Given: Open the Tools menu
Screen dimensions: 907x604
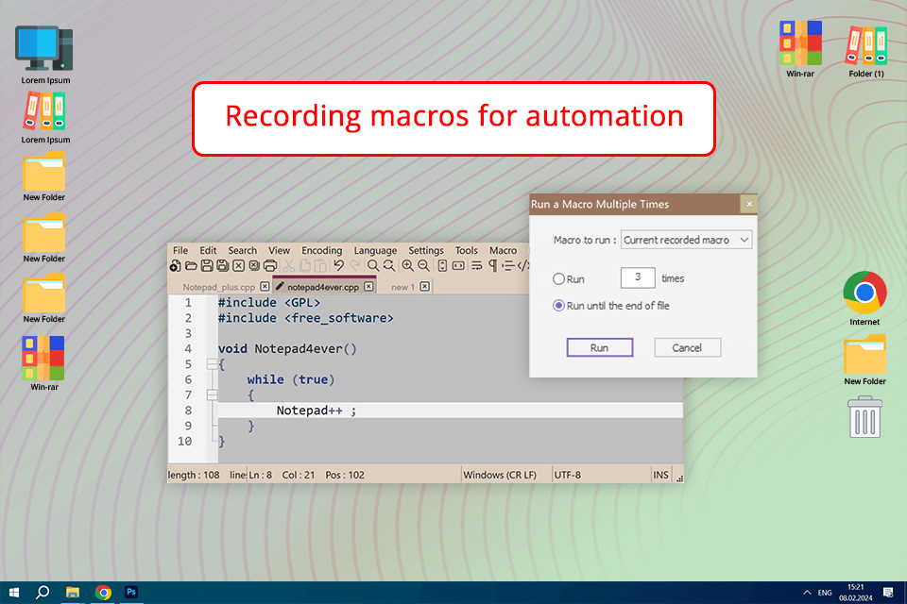Looking at the screenshot, I should [x=466, y=250].
